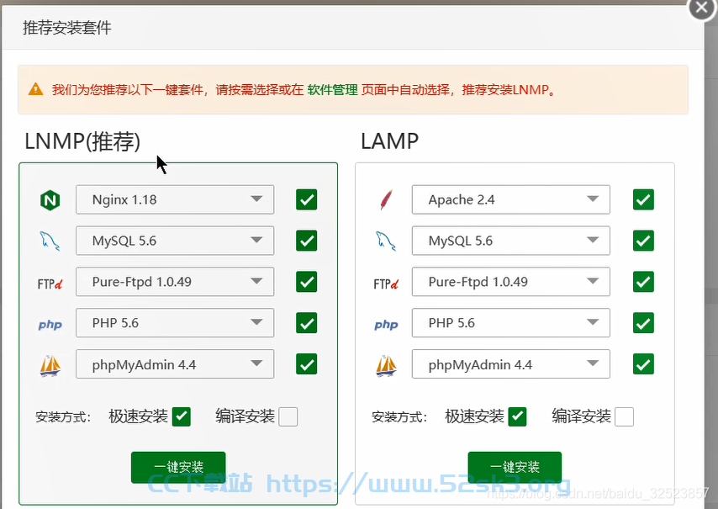Image resolution: width=718 pixels, height=509 pixels.
Task: Open LAMP PHP 5.6 version dropdown
Action: (x=511, y=323)
